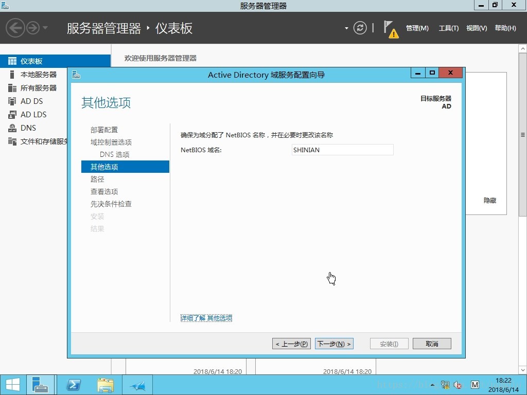Launch PowerShell from taskbar

(x=74, y=385)
